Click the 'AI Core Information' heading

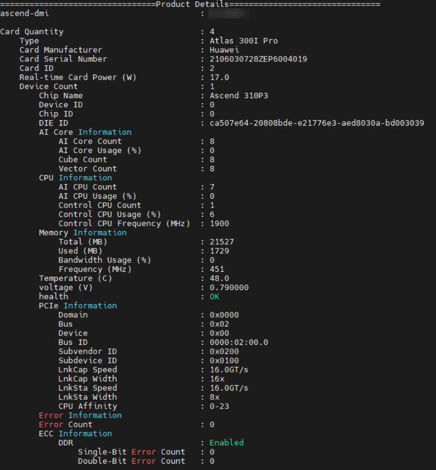[85, 132]
